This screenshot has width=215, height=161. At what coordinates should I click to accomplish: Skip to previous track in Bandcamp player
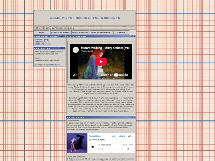coord(127,149)
